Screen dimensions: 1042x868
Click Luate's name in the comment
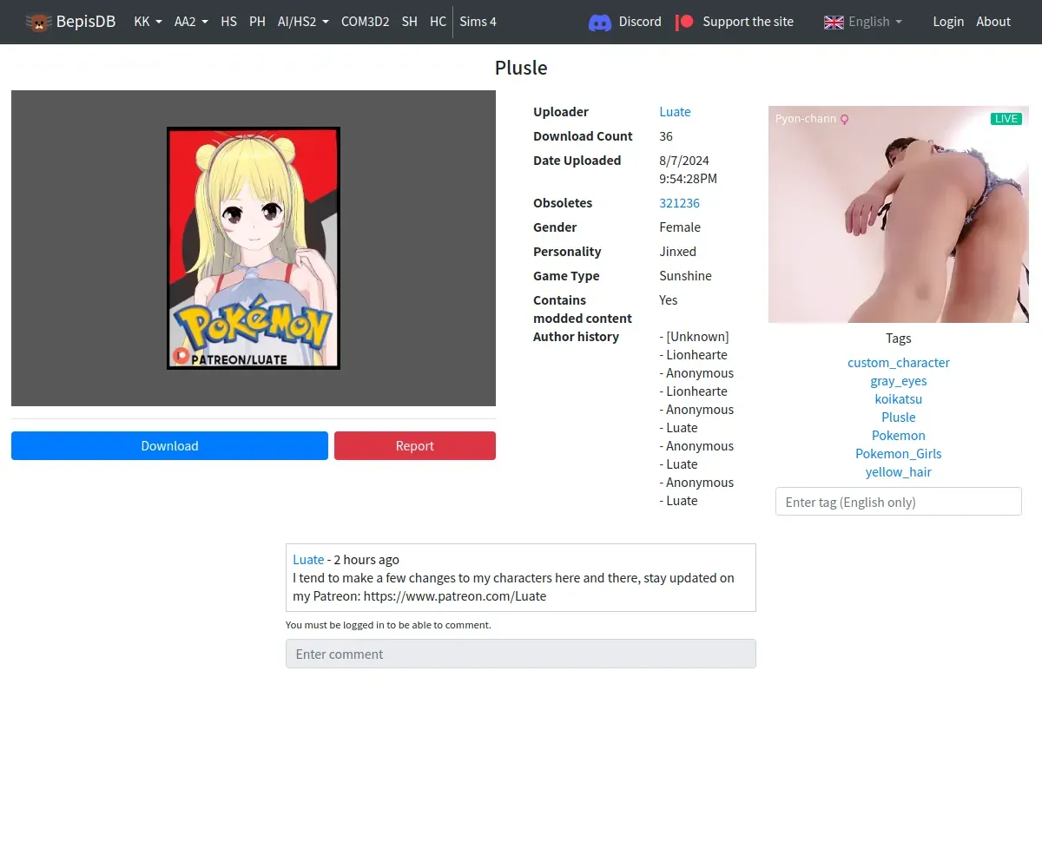click(308, 559)
